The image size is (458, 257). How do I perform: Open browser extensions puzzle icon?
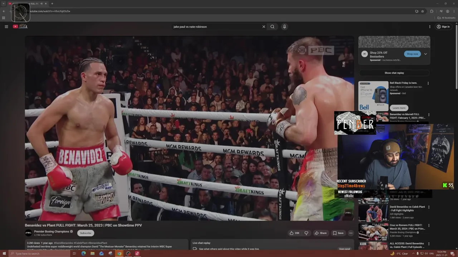(432, 11)
